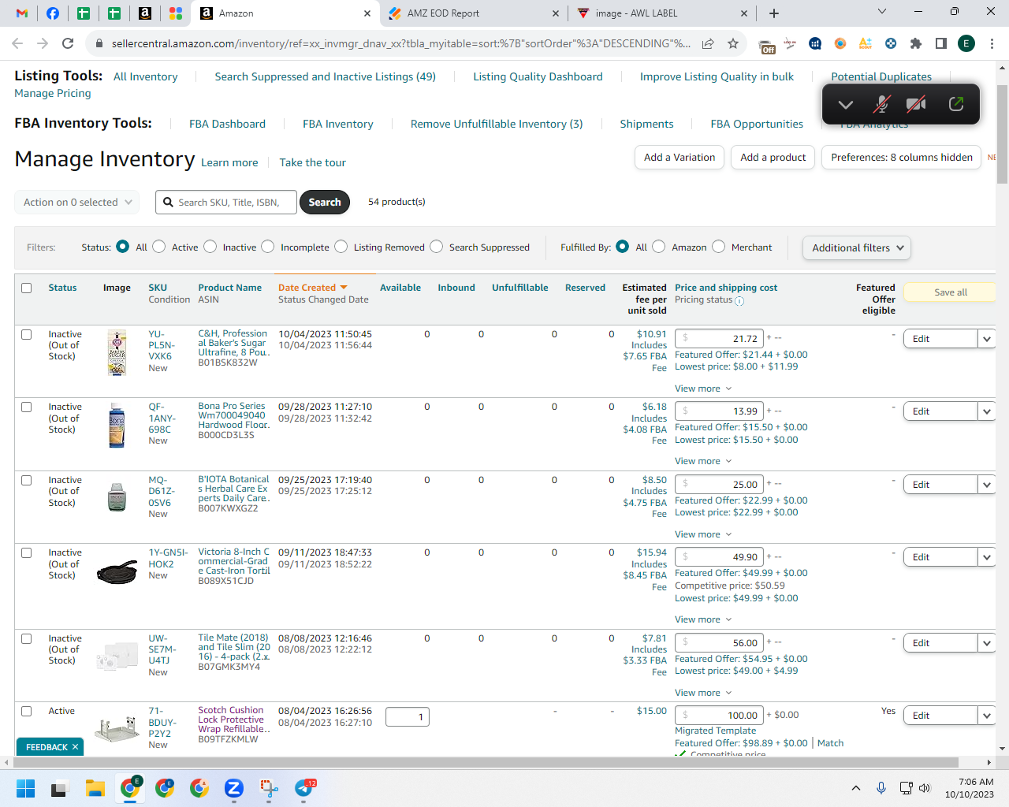Screen dimensions: 1009x807
Task: Open Edit dropdown arrow for B'IOTA Botanicals row
Action: pyautogui.click(x=987, y=485)
